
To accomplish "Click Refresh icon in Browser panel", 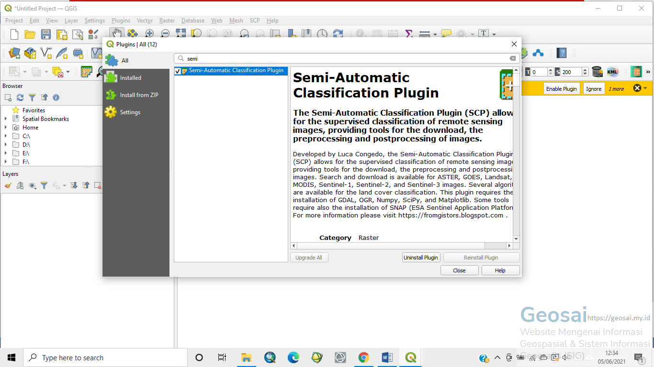I will point(20,97).
